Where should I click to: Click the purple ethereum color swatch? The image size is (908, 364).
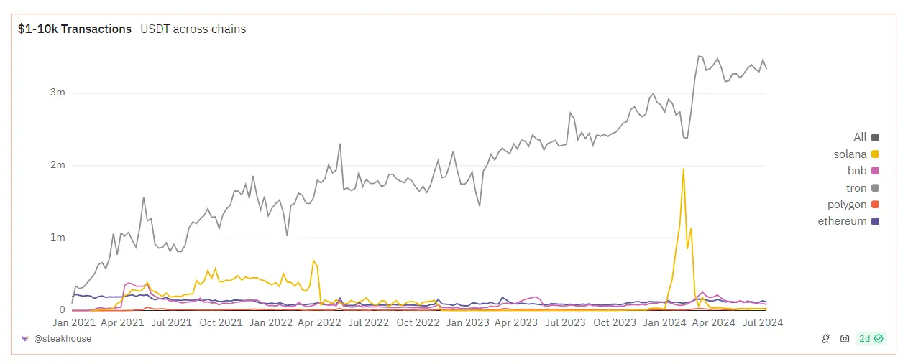(875, 222)
